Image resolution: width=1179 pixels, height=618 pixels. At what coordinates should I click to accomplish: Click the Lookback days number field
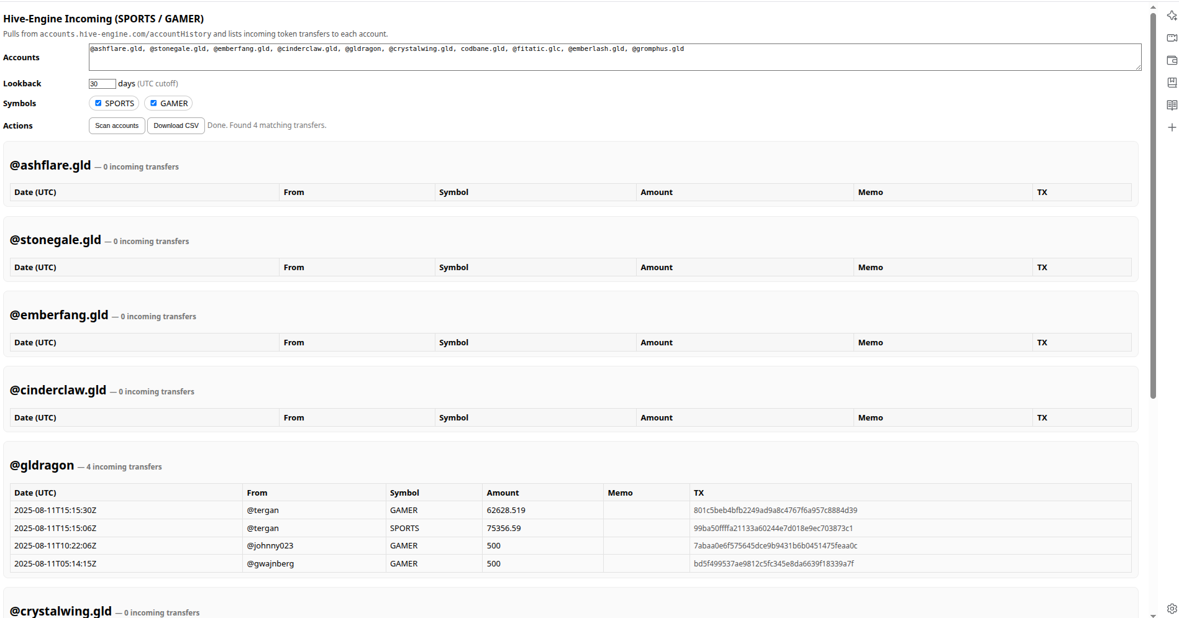102,84
